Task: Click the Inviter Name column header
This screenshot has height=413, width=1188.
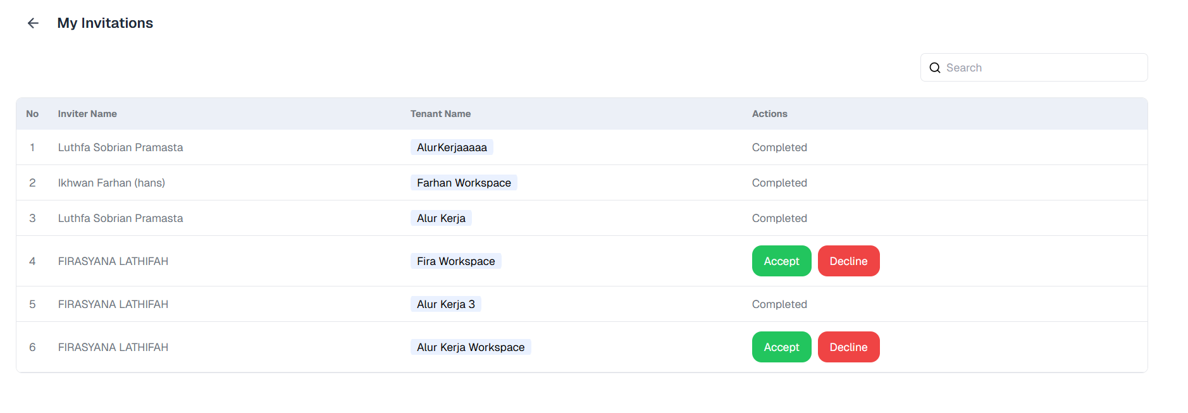Action: click(x=87, y=113)
